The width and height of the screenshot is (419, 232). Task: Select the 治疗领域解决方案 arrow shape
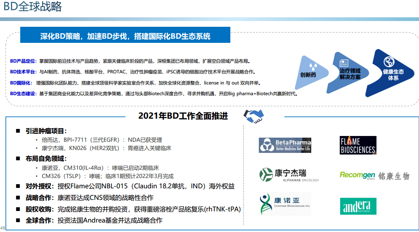pyautogui.click(x=348, y=73)
